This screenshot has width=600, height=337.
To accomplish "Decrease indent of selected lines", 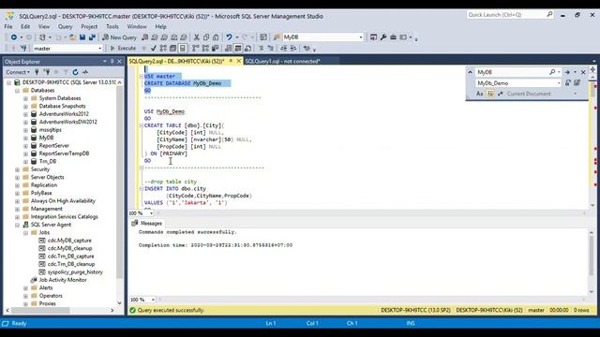I will (x=283, y=48).
